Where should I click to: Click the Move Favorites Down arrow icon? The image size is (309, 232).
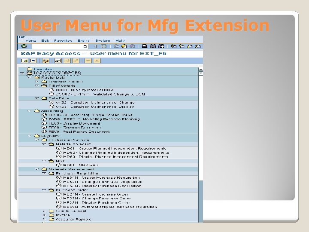(88, 61)
